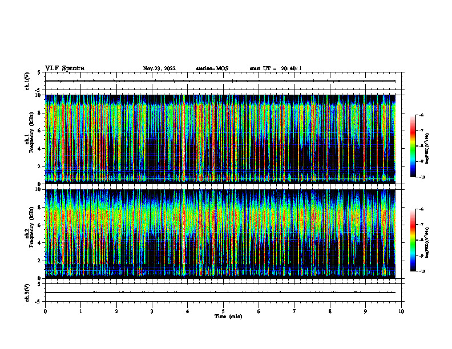Click the time axis tick label "3"
The image size is (452, 349).
tap(152, 311)
